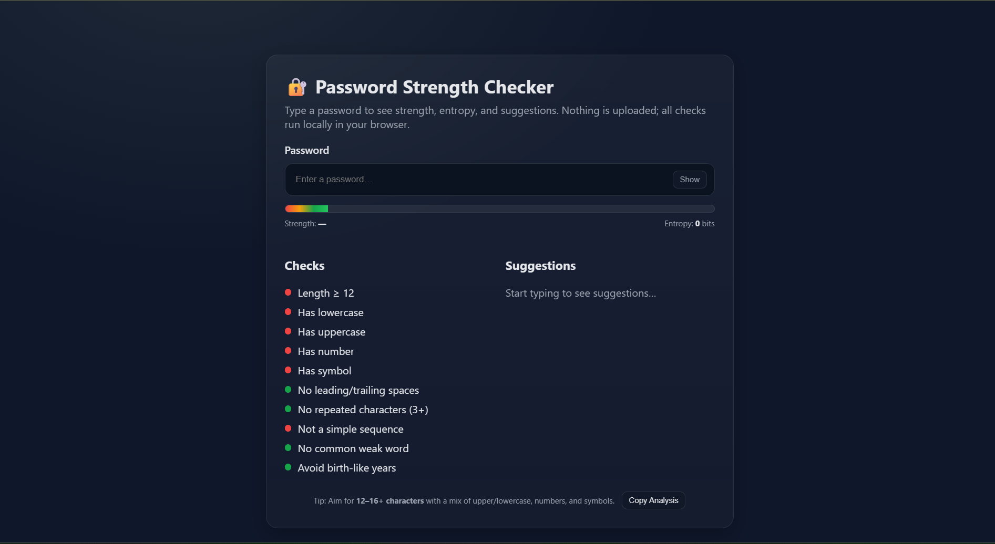
Task: Click the red dot next to Has lowercase
Action: point(288,311)
